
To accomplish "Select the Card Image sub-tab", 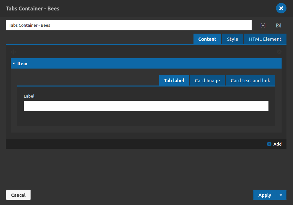I will (207, 81).
